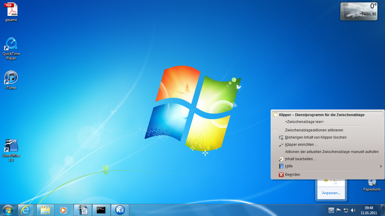Expand the Hilfe submenu
The height and width of the screenshot is (216, 385).
tap(289, 166)
